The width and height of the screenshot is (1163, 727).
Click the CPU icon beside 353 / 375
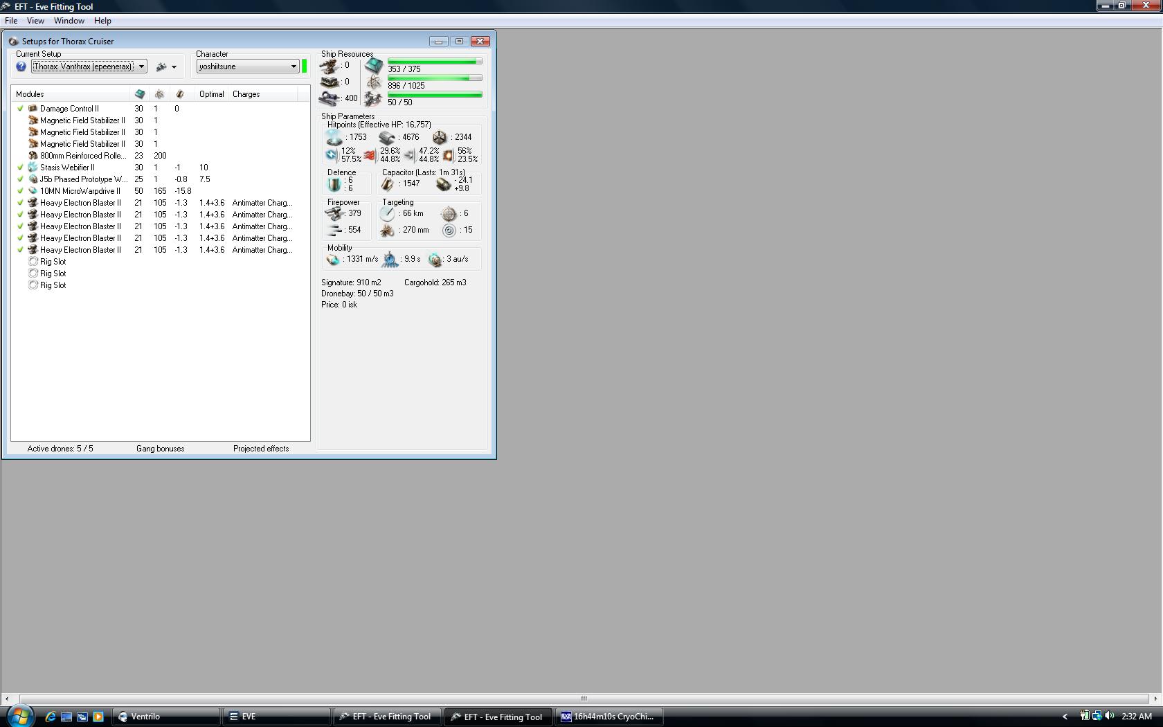pyautogui.click(x=374, y=66)
